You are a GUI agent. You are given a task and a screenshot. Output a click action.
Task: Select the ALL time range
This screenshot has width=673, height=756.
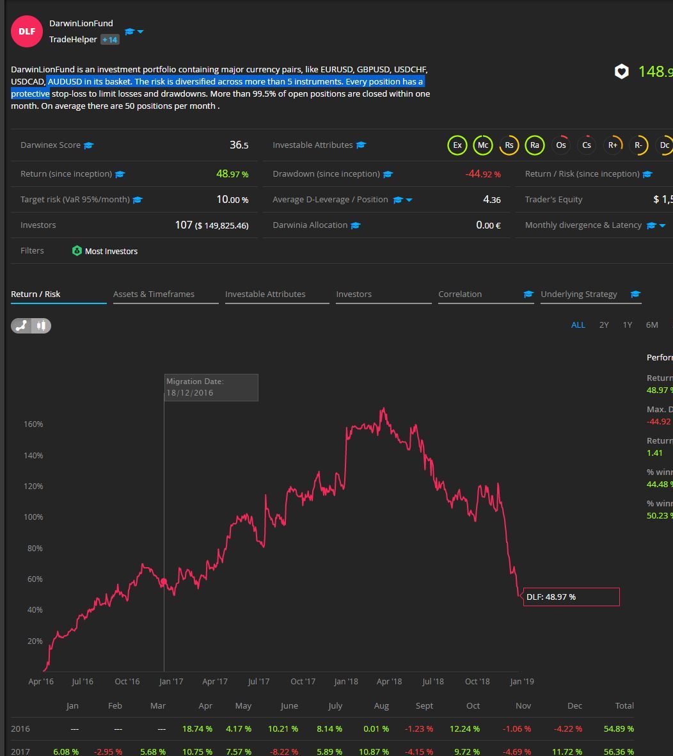click(x=578, y=325)
